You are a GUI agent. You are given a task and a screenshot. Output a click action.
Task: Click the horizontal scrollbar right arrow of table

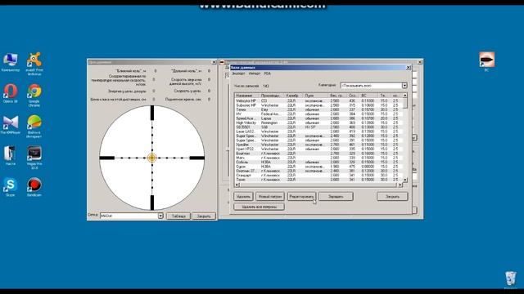click(400, 185)
